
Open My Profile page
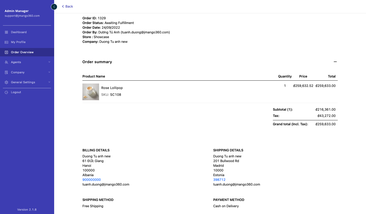pyautogui.click(x=18, y=42)
